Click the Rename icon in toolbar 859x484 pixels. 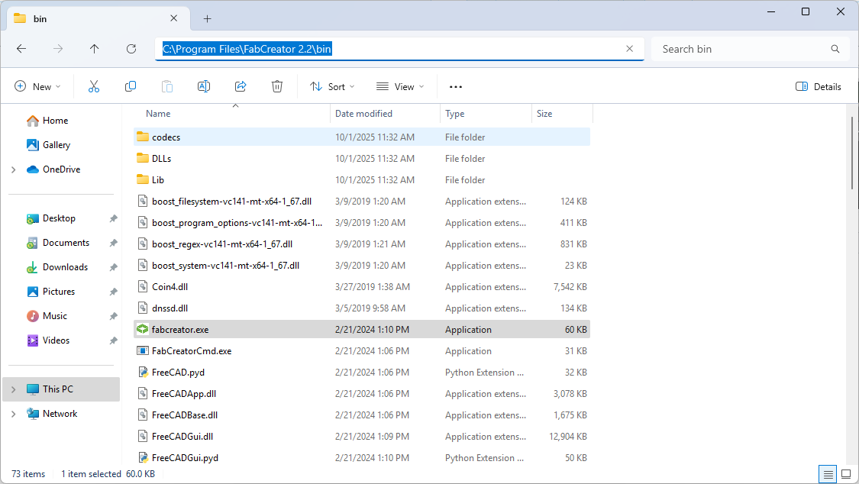204,87
